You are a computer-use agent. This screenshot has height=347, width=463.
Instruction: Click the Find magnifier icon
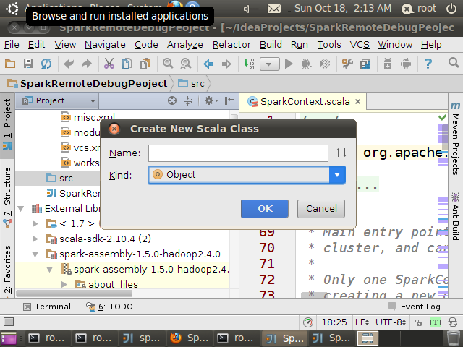coord(168,64)
